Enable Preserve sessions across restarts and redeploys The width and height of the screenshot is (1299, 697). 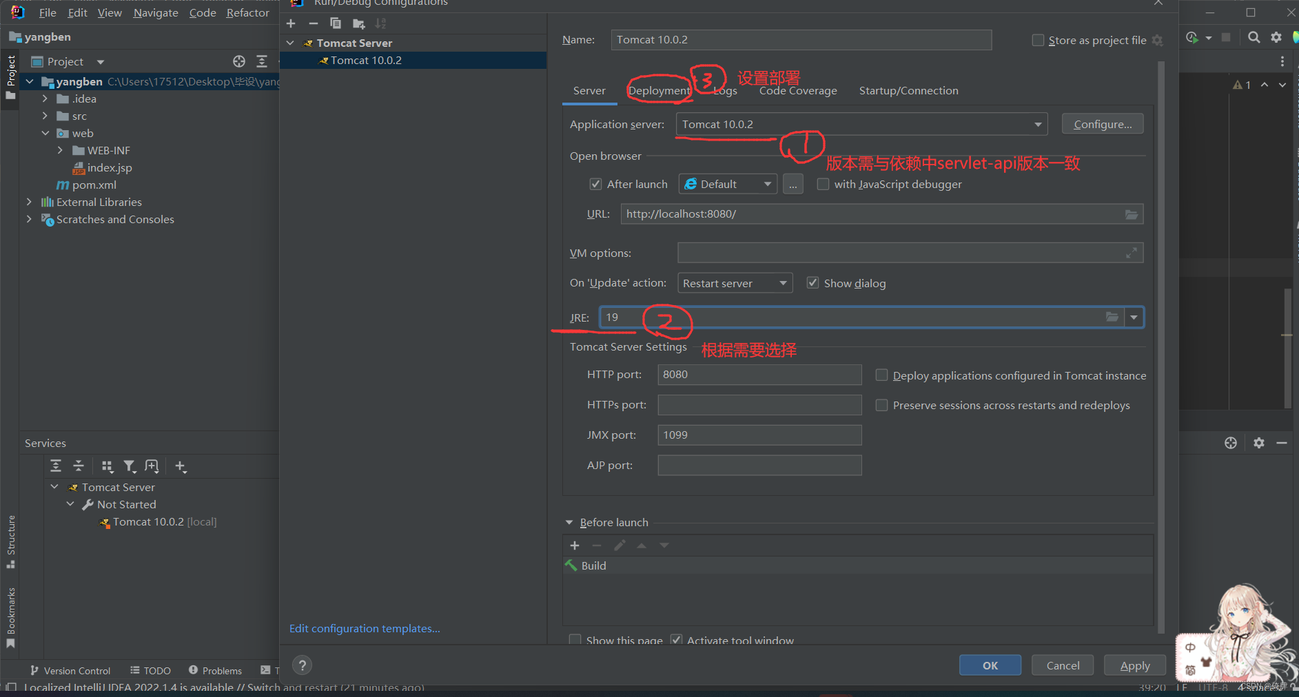881,405
